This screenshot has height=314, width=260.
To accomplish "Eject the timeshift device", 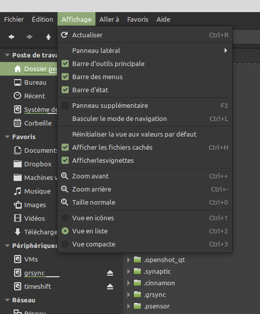I will 110,286.
